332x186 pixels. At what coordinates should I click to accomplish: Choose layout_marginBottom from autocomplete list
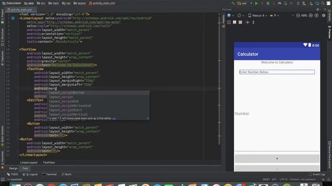pyautogui.click(x=99, y=92)
